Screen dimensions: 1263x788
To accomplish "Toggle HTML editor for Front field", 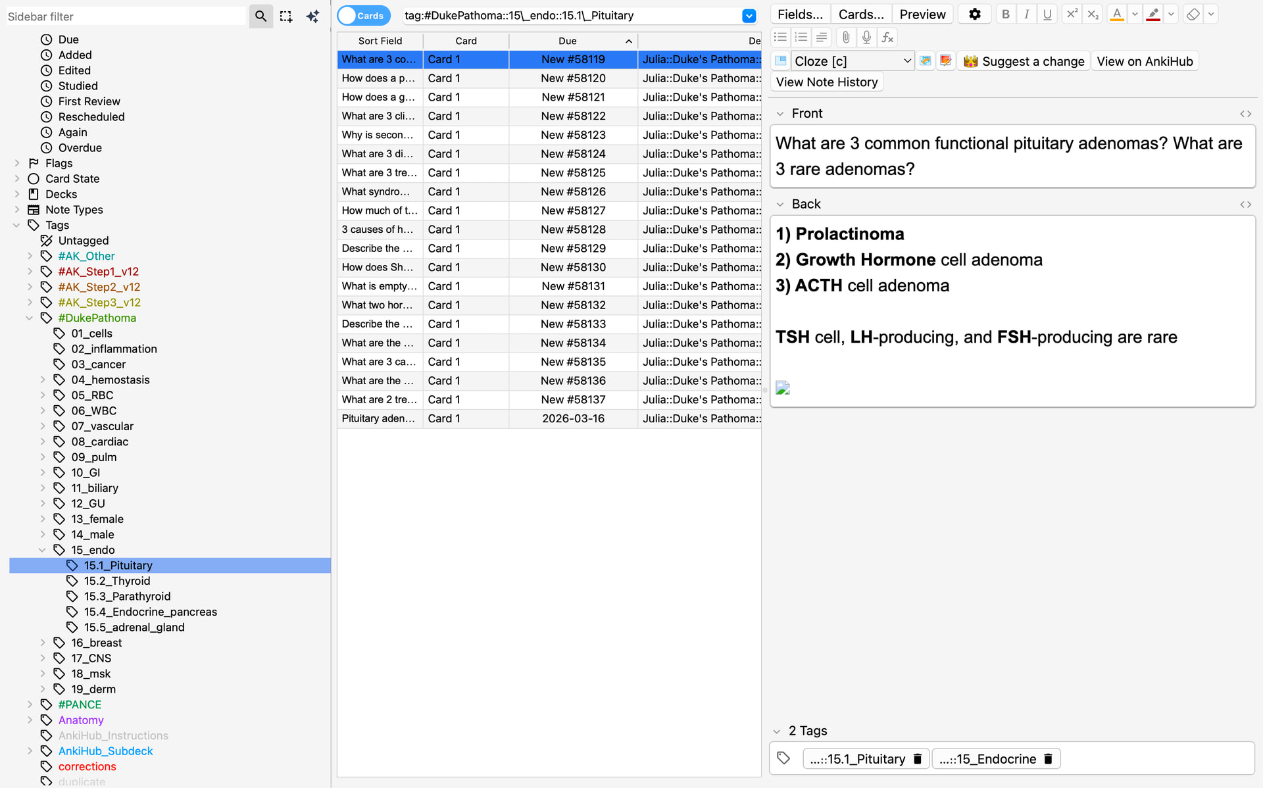I will tap(1245, 114).
